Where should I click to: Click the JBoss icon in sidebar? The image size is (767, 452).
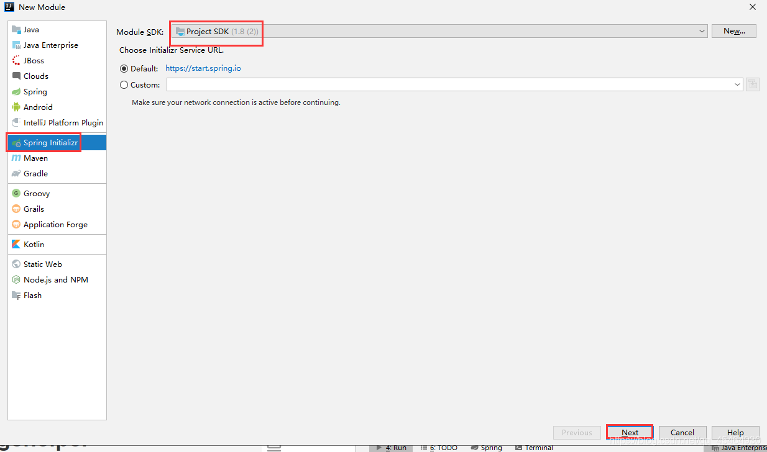[x=16, y=61]
